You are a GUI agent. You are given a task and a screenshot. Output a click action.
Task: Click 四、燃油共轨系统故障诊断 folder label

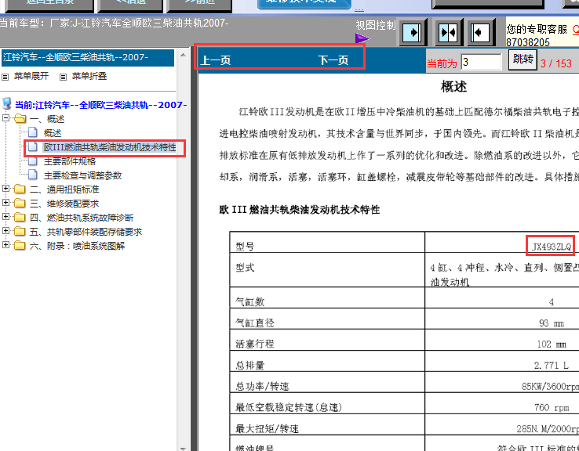[82, 218]
